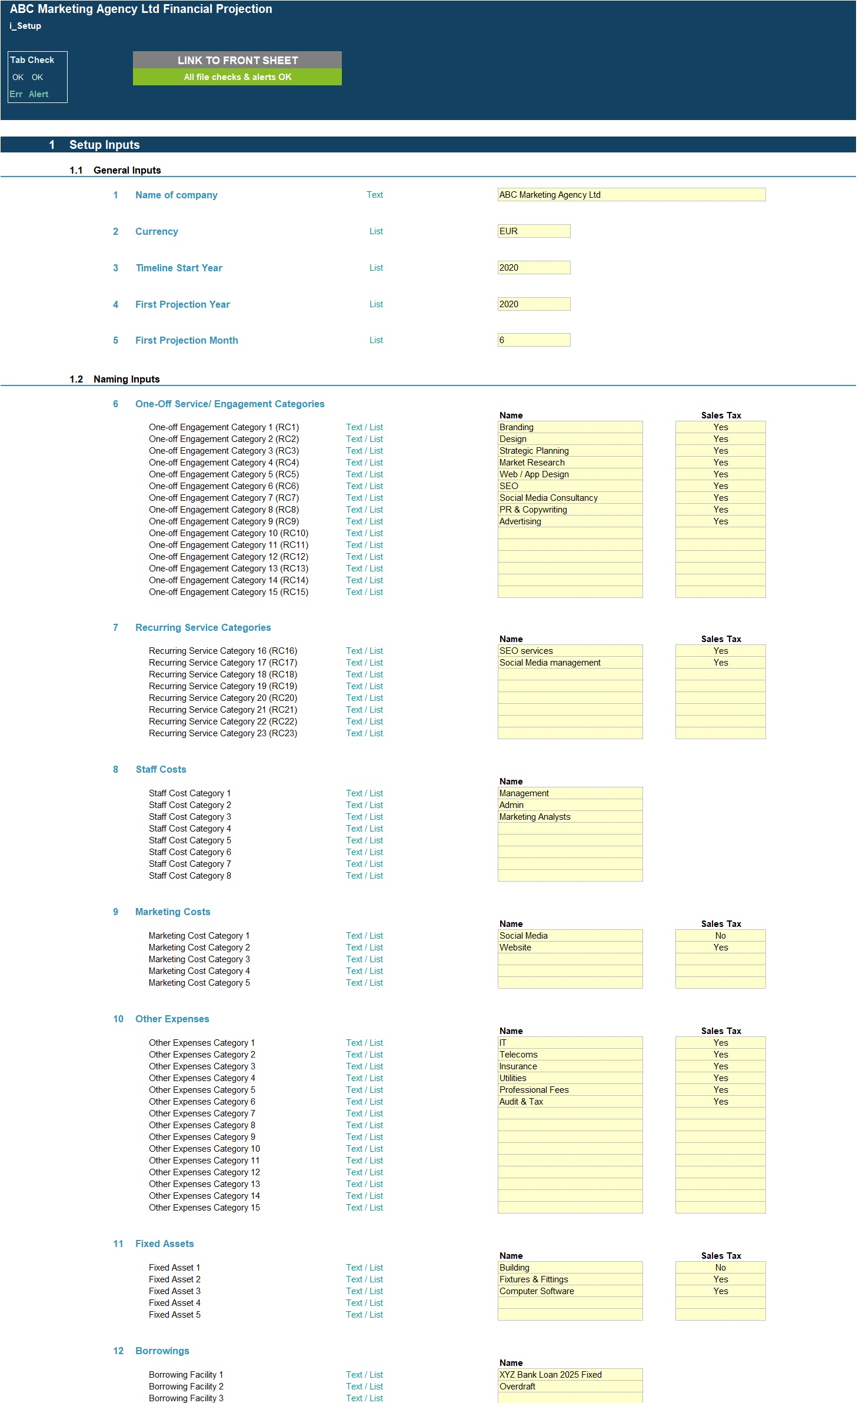Click the All file checks & alerts OK bar

coord(237,77)
